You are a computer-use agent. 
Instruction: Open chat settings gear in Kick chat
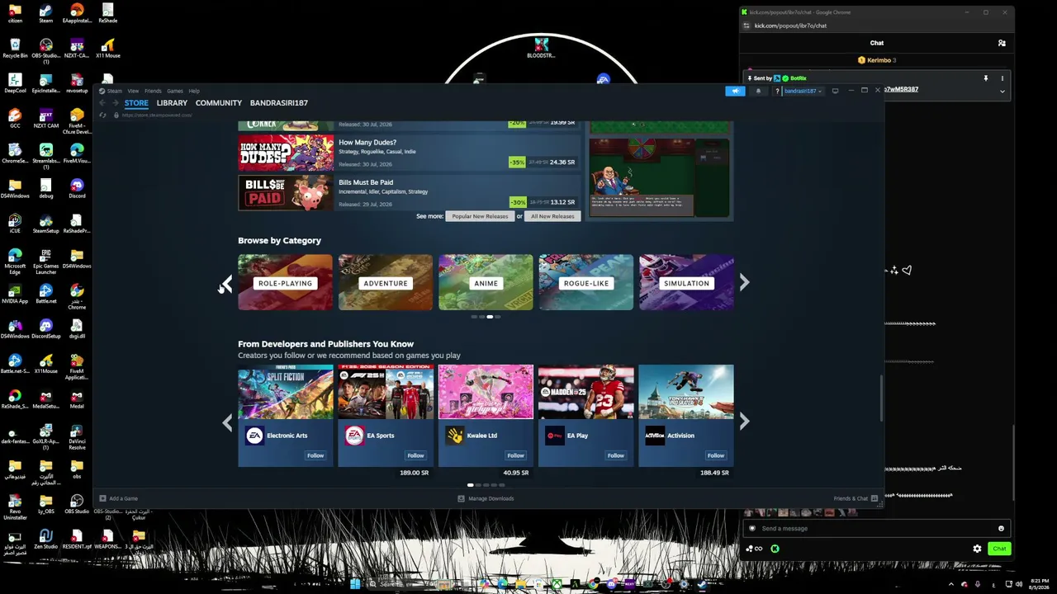[x=977, y=549]
